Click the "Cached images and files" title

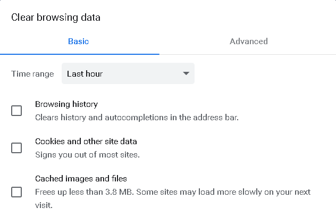[81, 179]
